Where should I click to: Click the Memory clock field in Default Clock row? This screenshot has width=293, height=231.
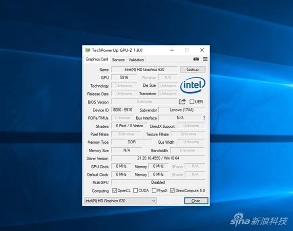pos(158,174)
